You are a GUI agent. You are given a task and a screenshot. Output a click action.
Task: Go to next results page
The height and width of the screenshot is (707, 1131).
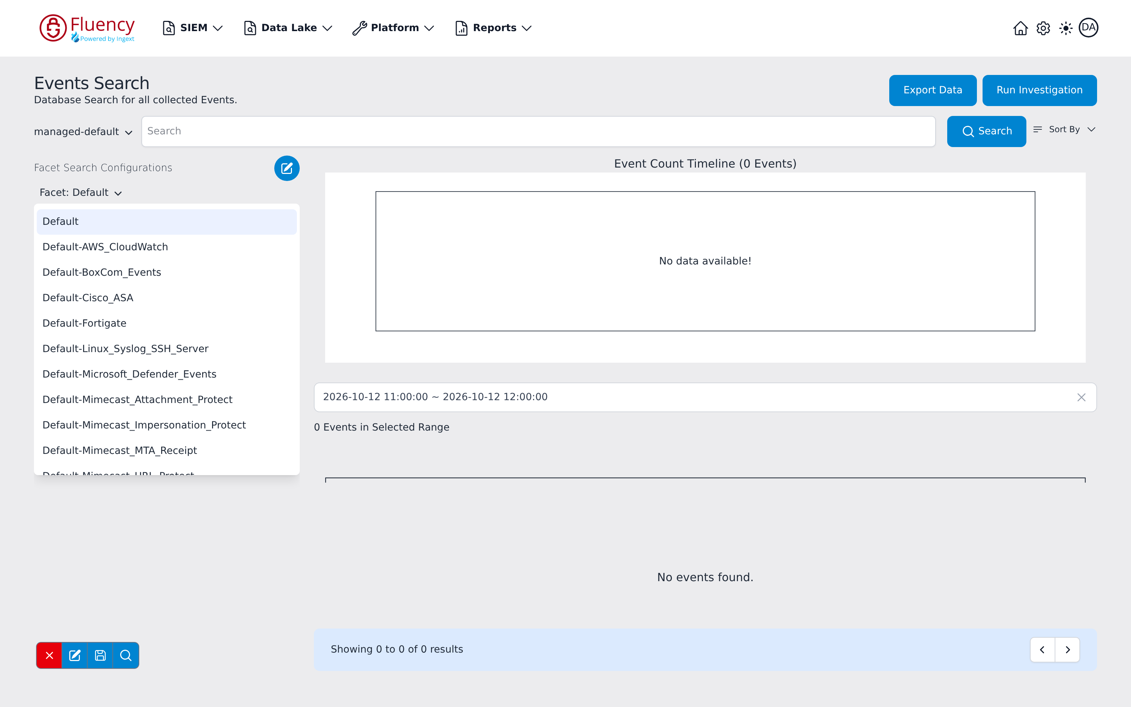coord(1067,650)
